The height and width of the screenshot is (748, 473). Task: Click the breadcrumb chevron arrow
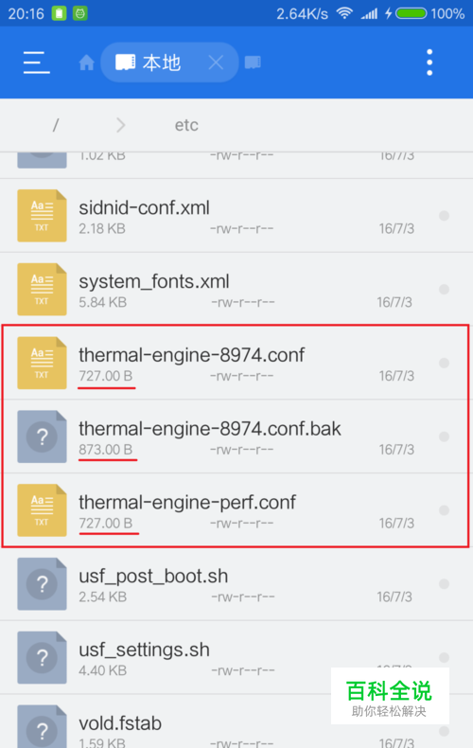point(121,125)
